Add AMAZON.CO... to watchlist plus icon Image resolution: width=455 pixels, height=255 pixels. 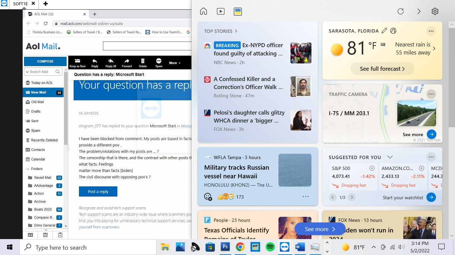pos(421,168)
